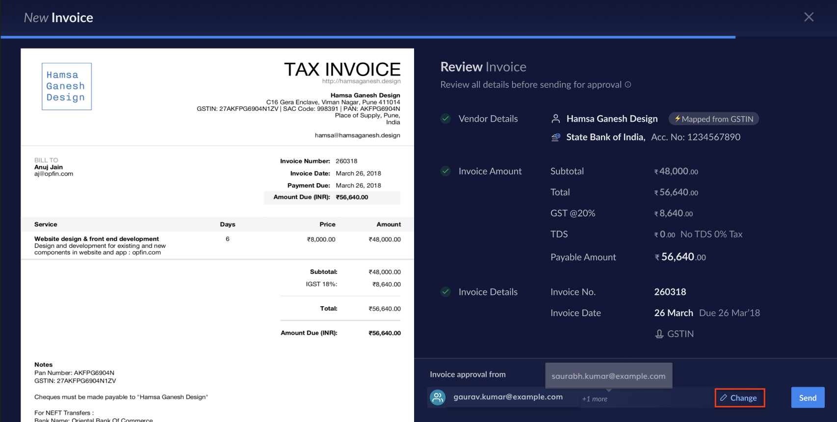837x422 pixels.
Task: Click IGST 18% line on invoice
Action: tap(353, 284)
